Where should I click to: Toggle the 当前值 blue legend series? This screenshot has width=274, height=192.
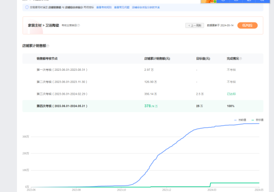(x=240, y=120)
